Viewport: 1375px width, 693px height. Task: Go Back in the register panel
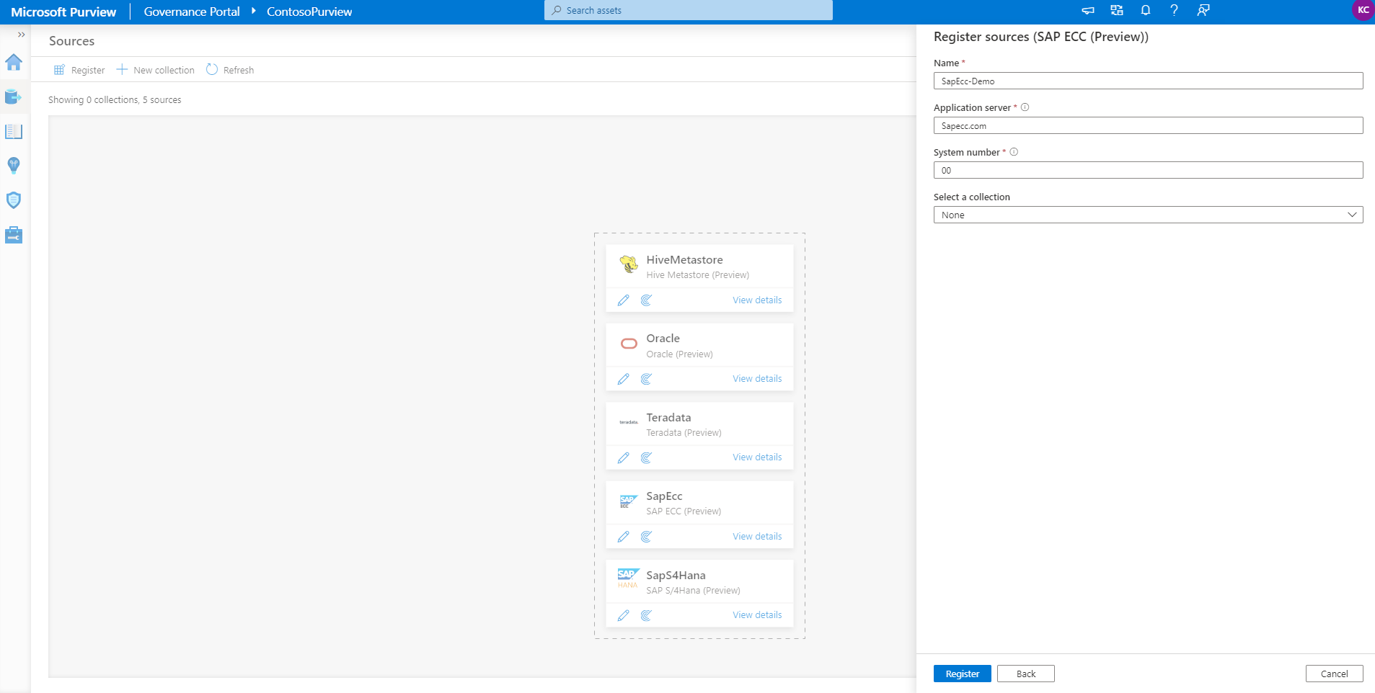pyautogui.click(x=1025, y=674)
